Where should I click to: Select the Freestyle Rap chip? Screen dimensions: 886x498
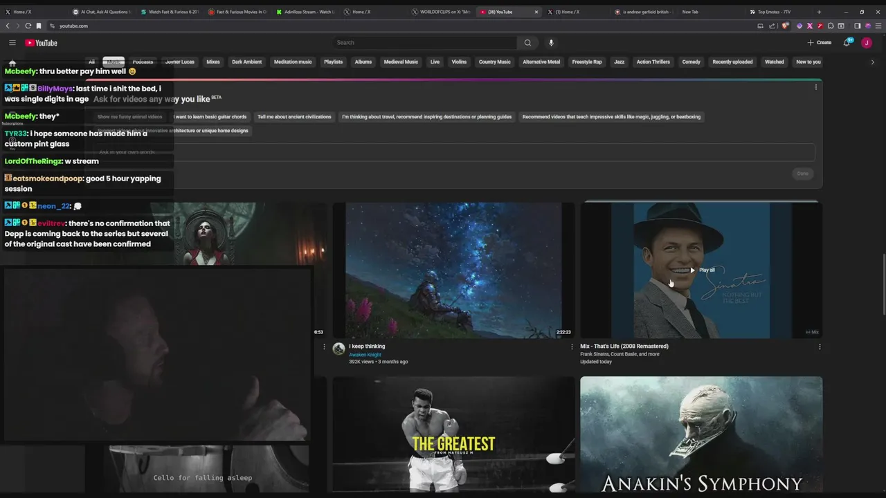(x=587, y=62)
